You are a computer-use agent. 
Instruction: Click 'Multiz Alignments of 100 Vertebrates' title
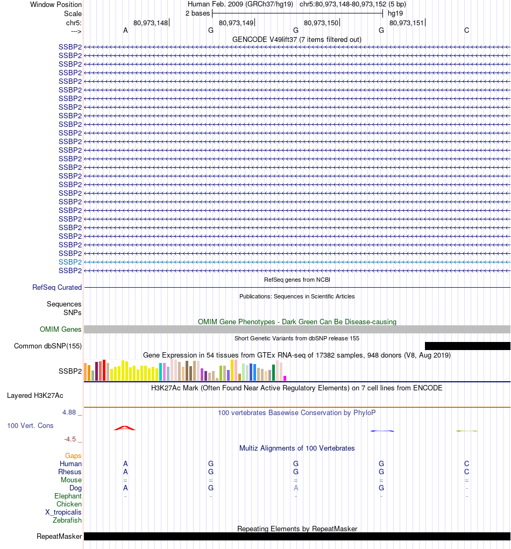[297, 448]
